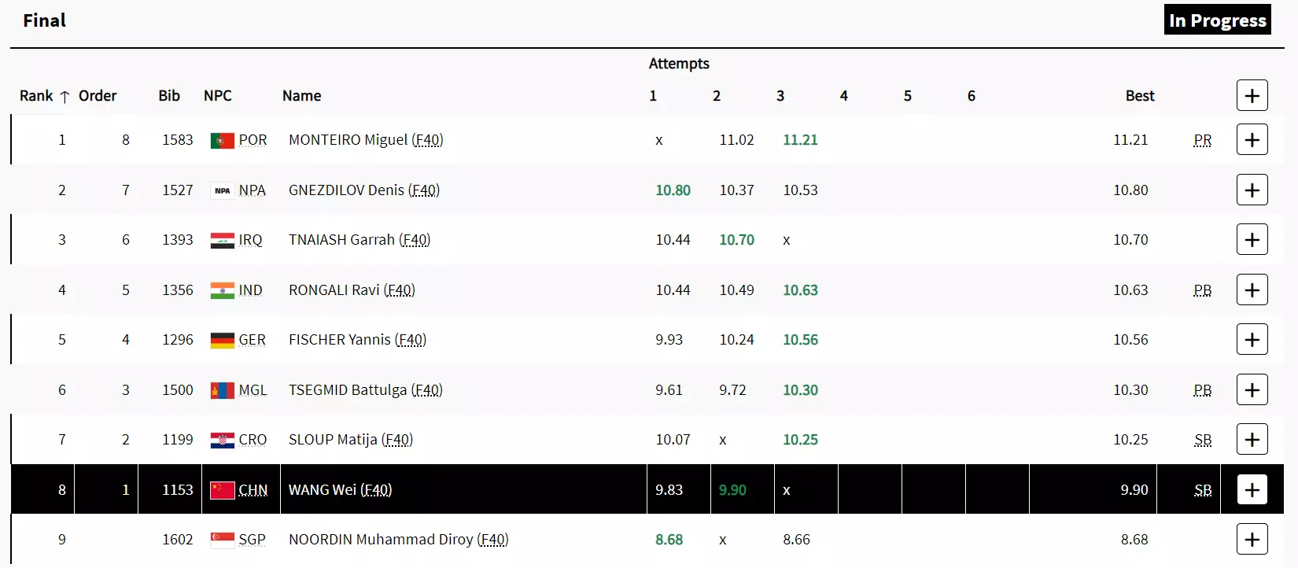Viewport: 1298px width, 568px height.
Task: Expand GNEZDILOV Denis row with plus icon
Action: pos(1252,190)
